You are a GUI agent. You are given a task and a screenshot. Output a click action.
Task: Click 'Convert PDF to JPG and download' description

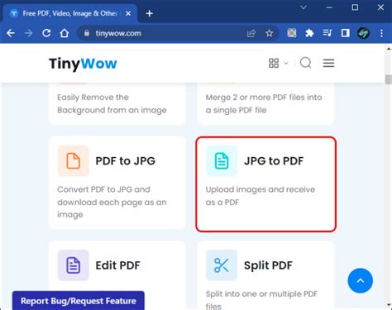tap(112, 202)
